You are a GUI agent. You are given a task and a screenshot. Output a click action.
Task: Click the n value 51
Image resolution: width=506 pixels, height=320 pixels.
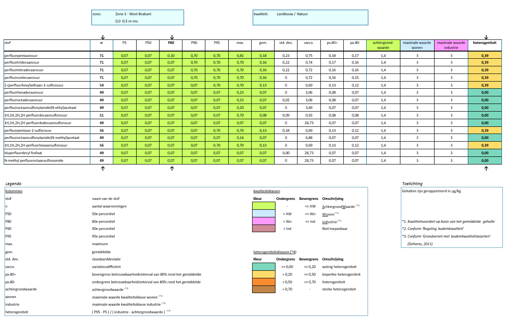pos(102,115)
